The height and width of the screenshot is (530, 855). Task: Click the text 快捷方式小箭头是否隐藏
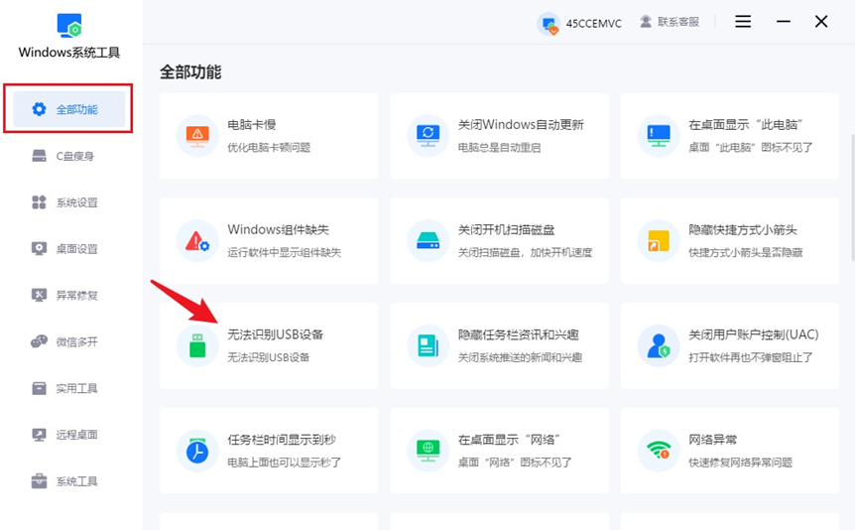pyautogui.click(x=746, y=253)
